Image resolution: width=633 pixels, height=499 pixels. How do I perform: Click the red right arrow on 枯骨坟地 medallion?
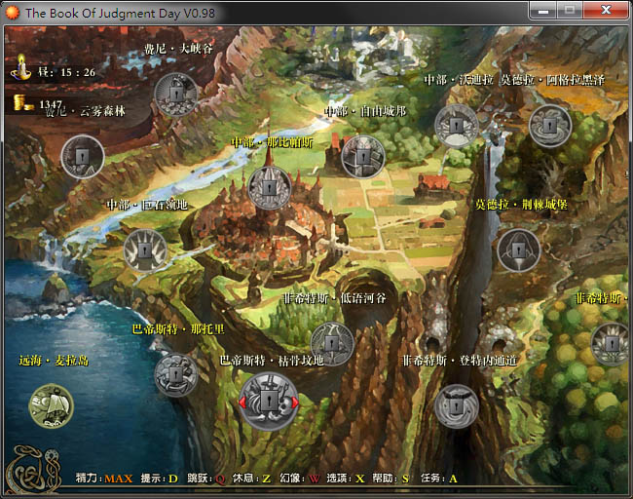(x=295, y=403)
